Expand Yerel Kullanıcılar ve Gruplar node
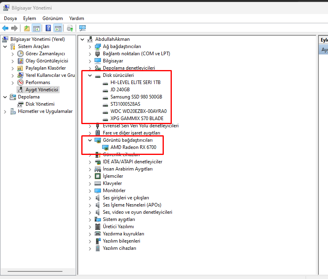Screen dimensions: 328x279 click(13, 76)
